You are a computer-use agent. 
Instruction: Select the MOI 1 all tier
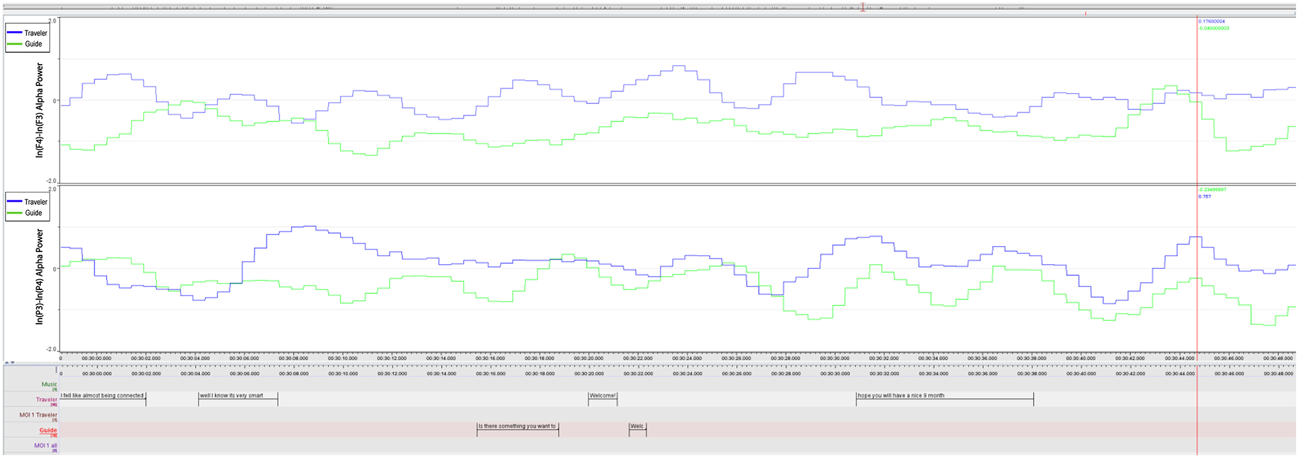pos(45,446)
